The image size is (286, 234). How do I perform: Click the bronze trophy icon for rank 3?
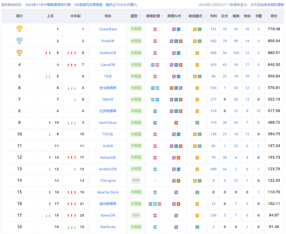(19, 52)
